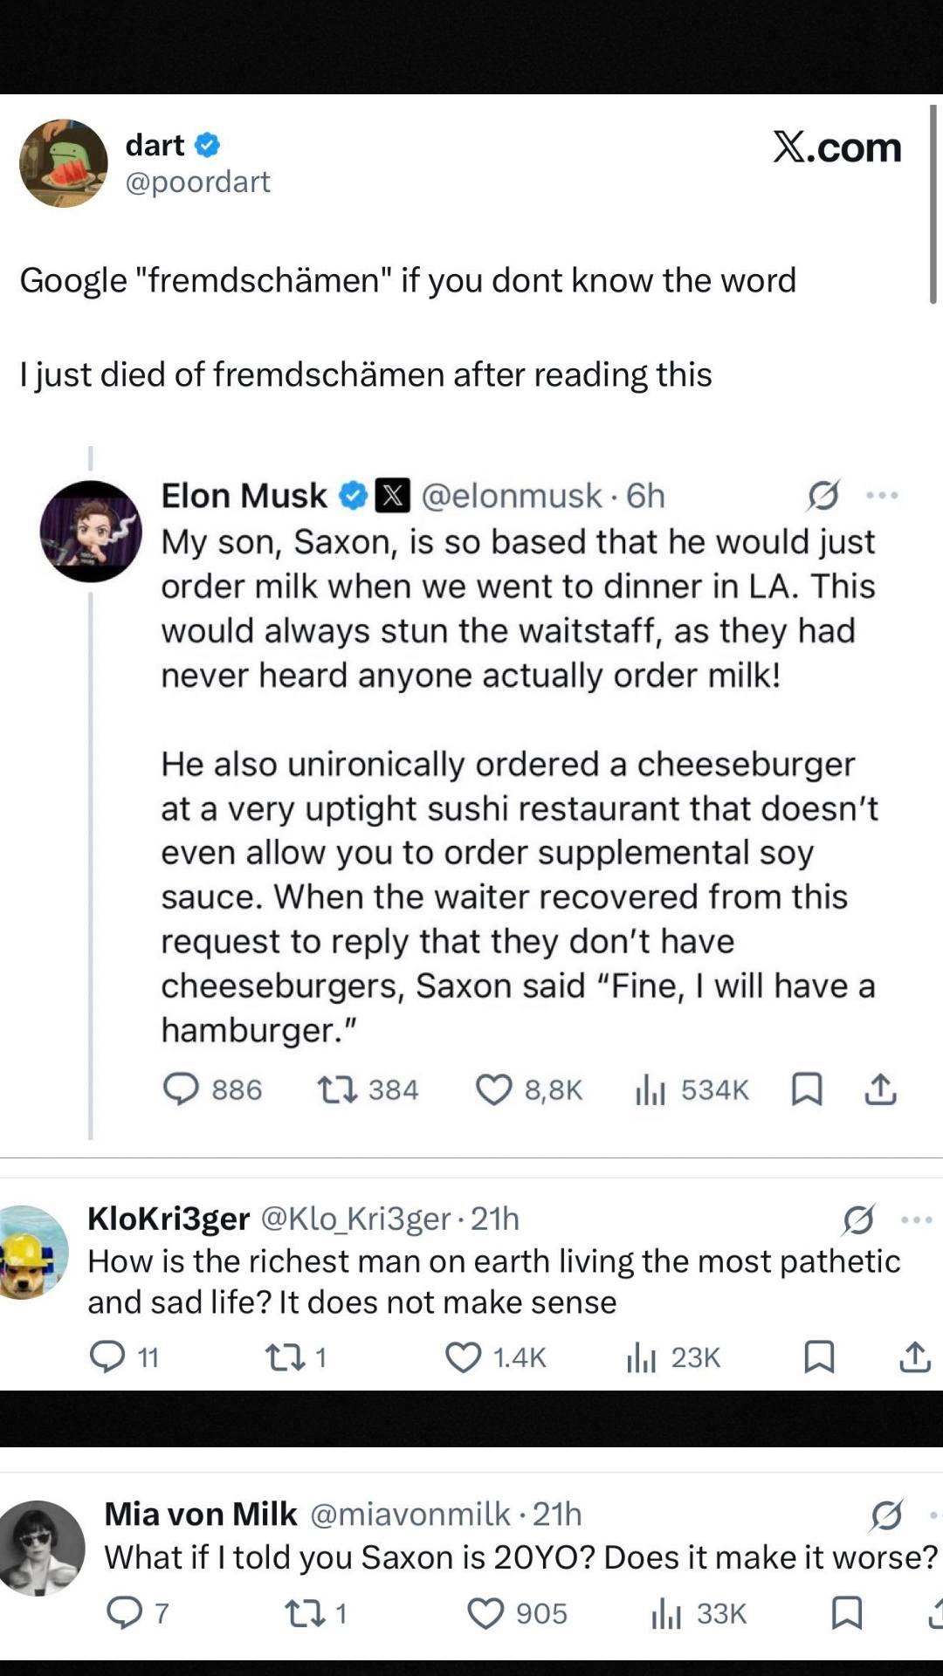The image size is (943, 1676).
Task: Open replies on Elon Musk's tweet
Action: tap(182, 1089)
